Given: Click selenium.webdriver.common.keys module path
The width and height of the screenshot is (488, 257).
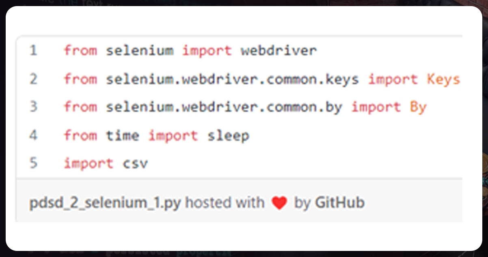Looking at the screenshot, I should [232, 79].
